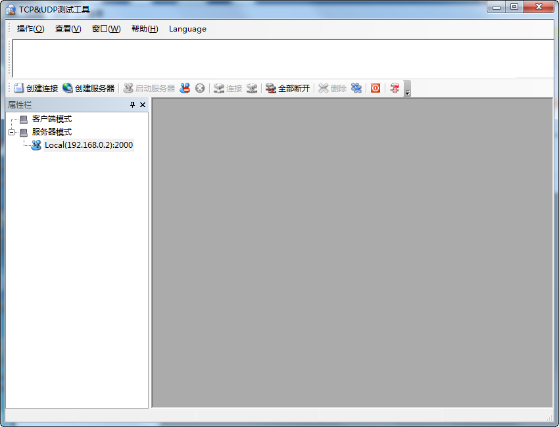
Task: Click 全部断开 (Disconnect All) toolbar button
Action: click(287, 88)
